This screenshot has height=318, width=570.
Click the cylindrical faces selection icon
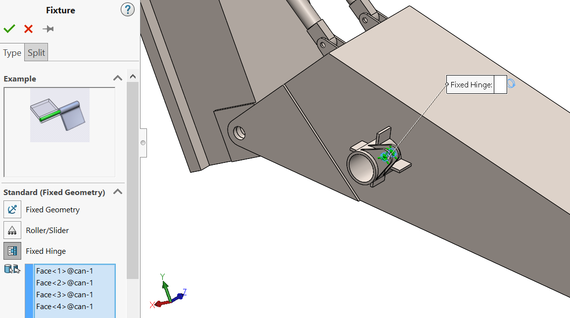click(x=12, y=269)
